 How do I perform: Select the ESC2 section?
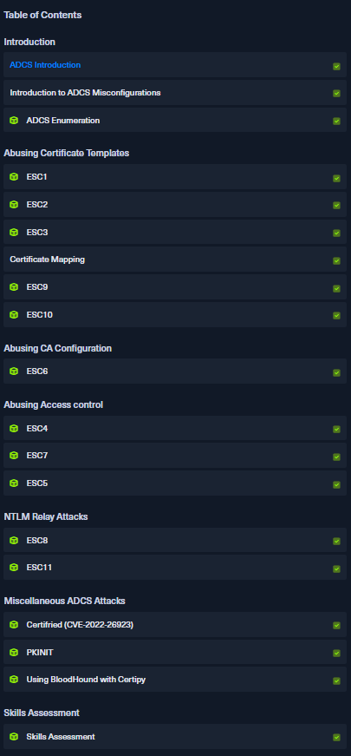175,205
